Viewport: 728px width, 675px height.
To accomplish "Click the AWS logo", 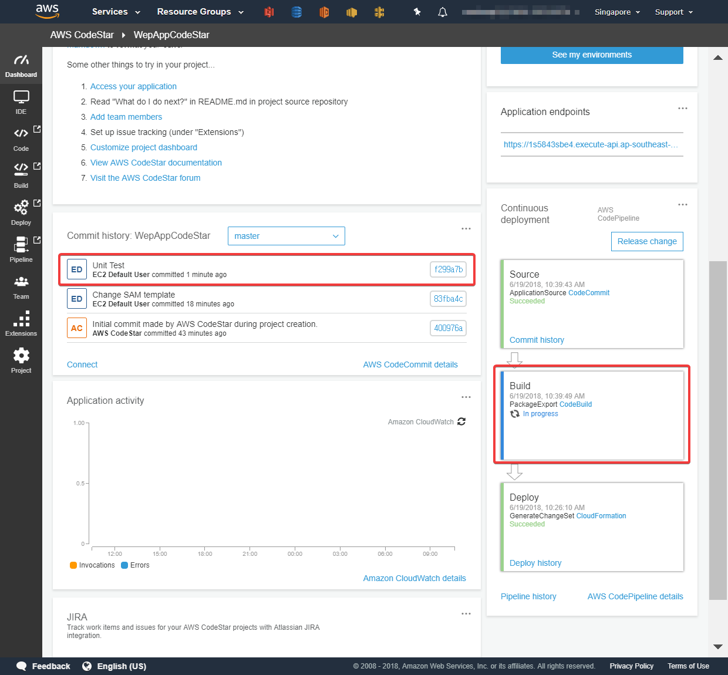I will pos(47,11).
